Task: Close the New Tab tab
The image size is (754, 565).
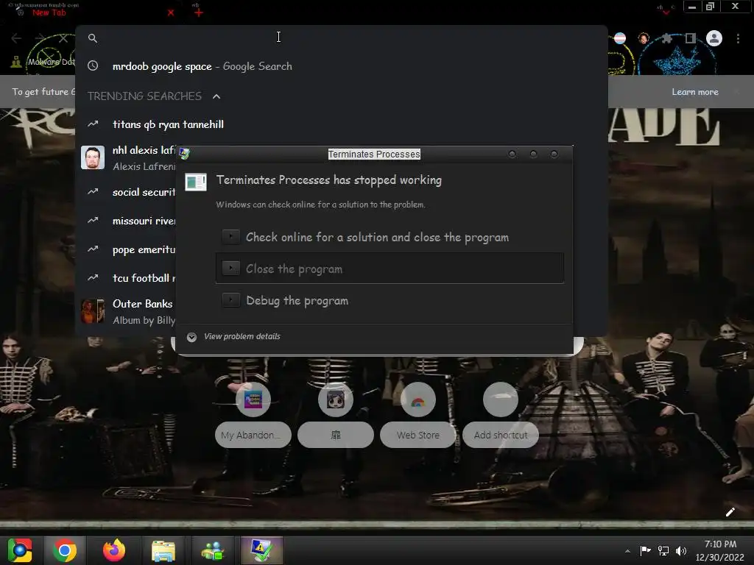Action: tap(171, 13)
